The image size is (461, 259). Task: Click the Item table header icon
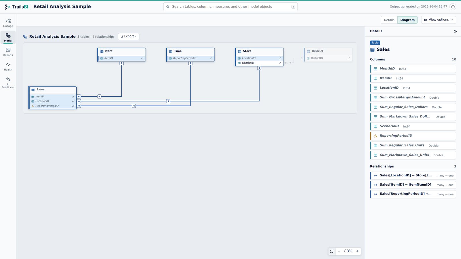pyautogui.click(x=102, y=51)
